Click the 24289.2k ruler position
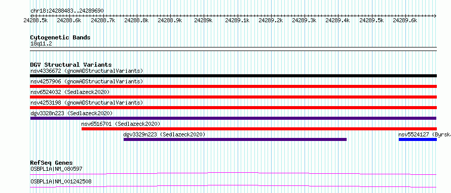This screenshot has height=193, width=451. click(x=271, y=20)
